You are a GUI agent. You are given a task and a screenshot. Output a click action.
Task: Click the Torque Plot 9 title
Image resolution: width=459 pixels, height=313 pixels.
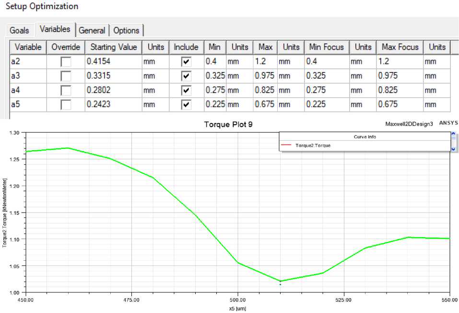[x=228, y=124]
